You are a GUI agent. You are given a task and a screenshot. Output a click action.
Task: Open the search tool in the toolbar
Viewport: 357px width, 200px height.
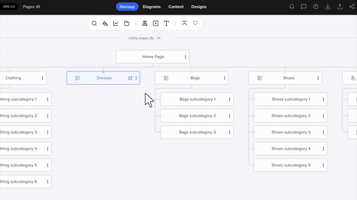[94, 23]
